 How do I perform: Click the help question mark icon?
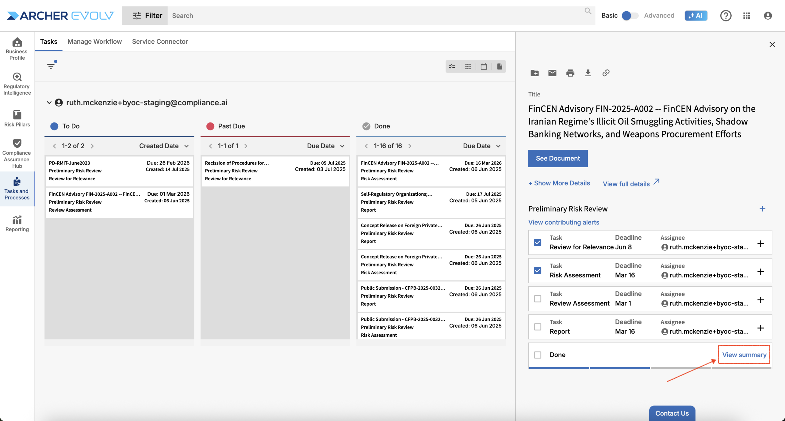pyautogui.click(x=726, y=16)
